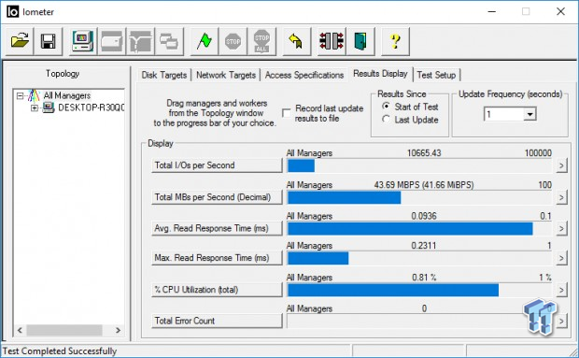
Task: Open the arrow button beside Total Error Count
Action: tap(561, 321)
